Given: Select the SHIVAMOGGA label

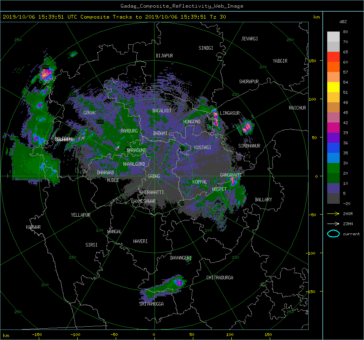Looking at the screenshot, I should coord(151,304).
